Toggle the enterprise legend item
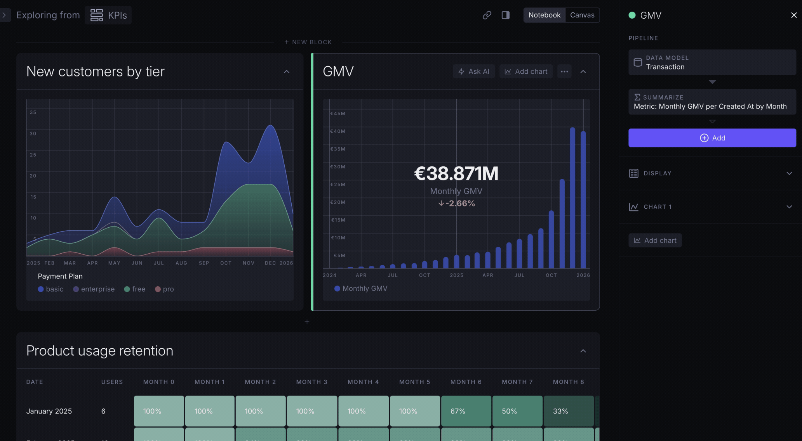This screenshot has height=441, width=802. [x=94, y=289]
